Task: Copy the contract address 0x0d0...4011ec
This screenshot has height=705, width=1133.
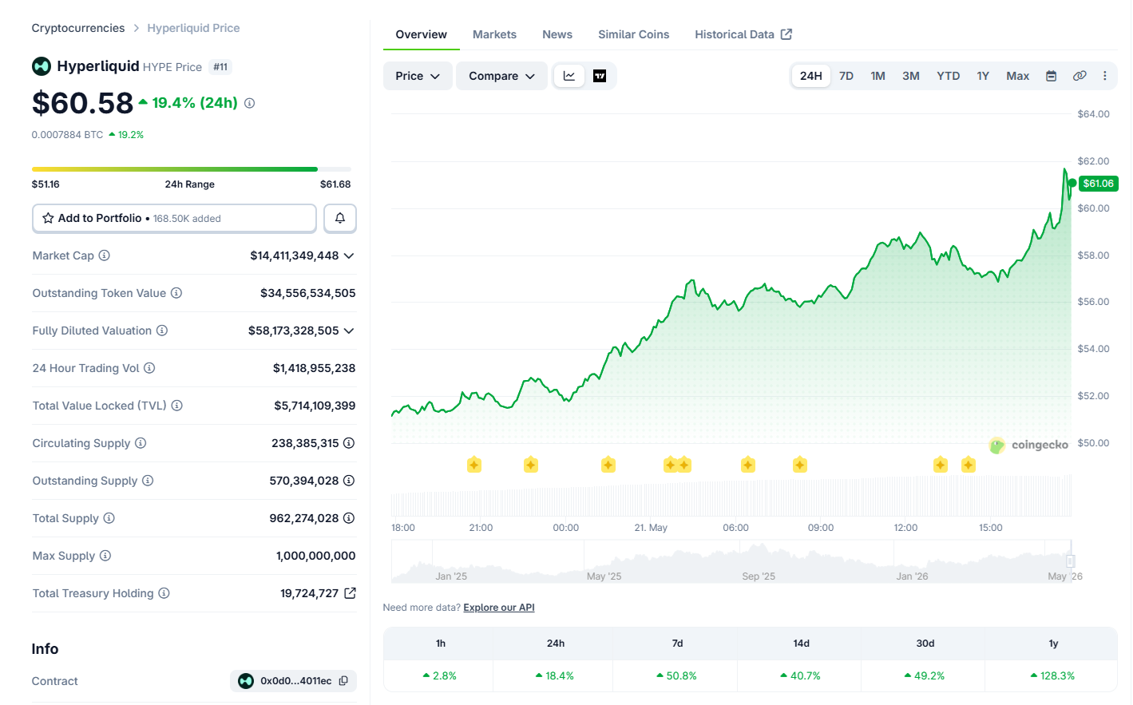Action: [343, 681]
